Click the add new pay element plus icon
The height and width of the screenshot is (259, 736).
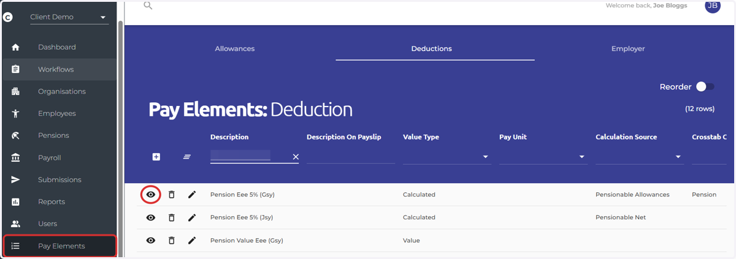(x=156, y=157)
